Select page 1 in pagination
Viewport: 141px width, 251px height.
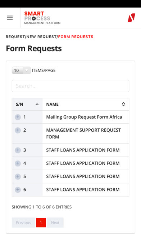coord(41,223)
